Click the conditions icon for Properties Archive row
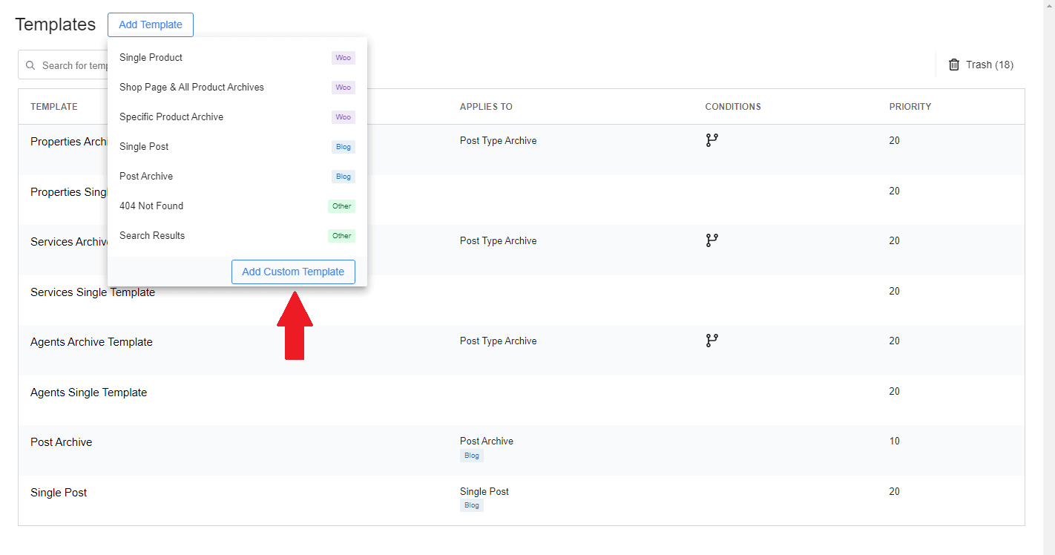Viewport: 1055px width, 555px height. point(711,140)
